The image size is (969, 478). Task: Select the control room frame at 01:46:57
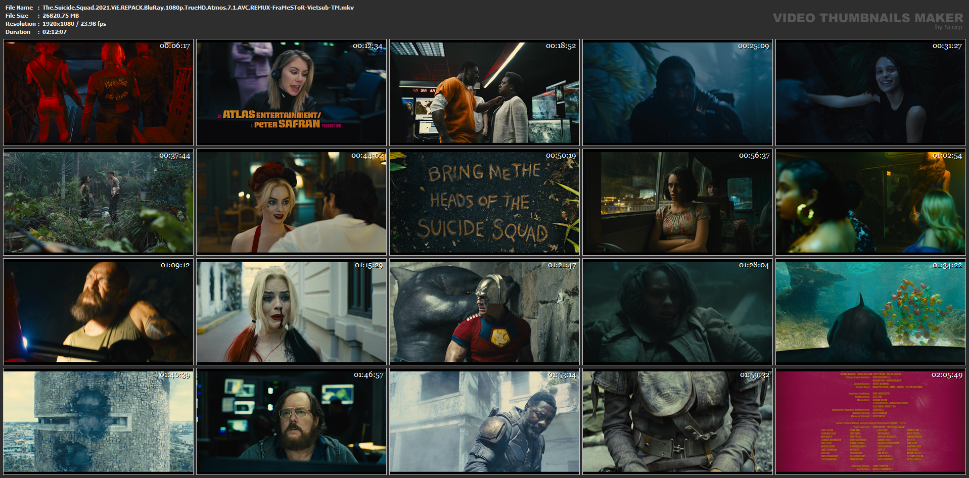point(291,421)
